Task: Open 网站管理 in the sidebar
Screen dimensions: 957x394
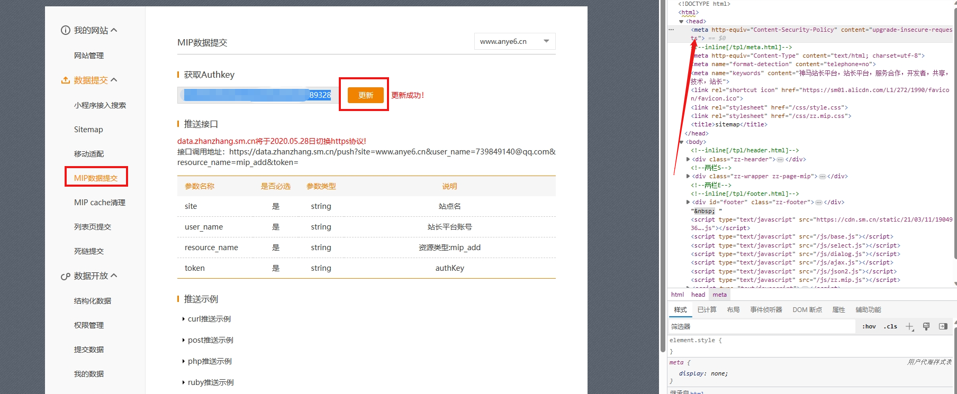Action: coord(89,56)
